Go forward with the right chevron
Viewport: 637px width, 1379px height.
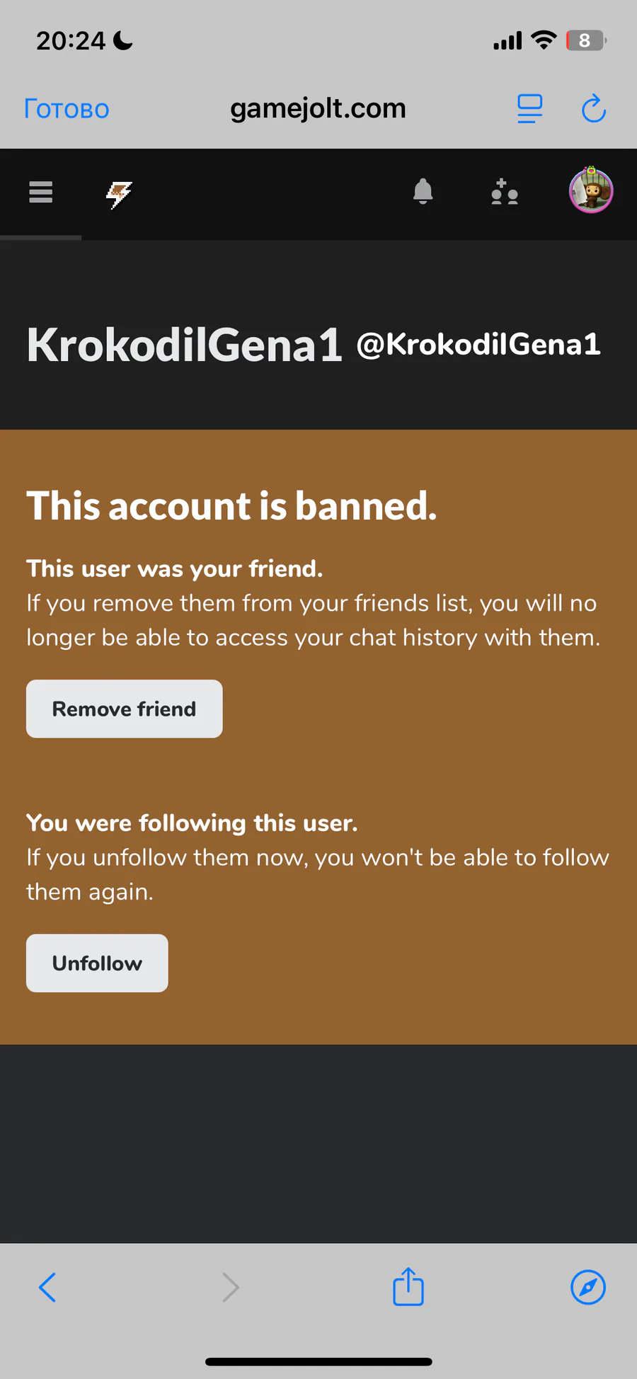(230, 1287)
